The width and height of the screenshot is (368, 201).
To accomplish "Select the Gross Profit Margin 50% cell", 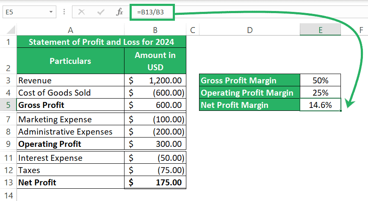I will (320, 80).
